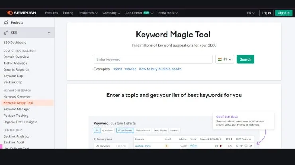Try the 'loans' example keyword
The height and width of the screenshot is (165, 295).
click(118, 69)
